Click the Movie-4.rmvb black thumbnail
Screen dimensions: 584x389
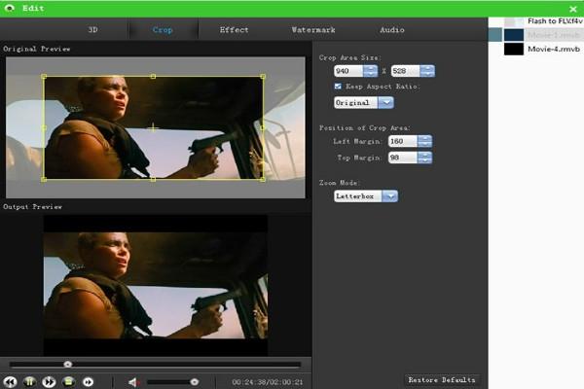(514, 49)
